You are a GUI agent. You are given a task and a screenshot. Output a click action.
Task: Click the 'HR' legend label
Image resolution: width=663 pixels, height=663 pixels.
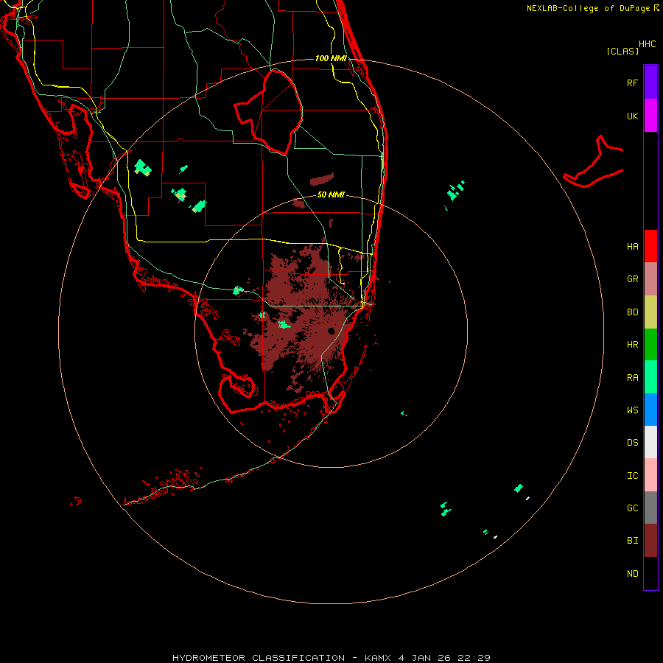[x=632, y=345]
